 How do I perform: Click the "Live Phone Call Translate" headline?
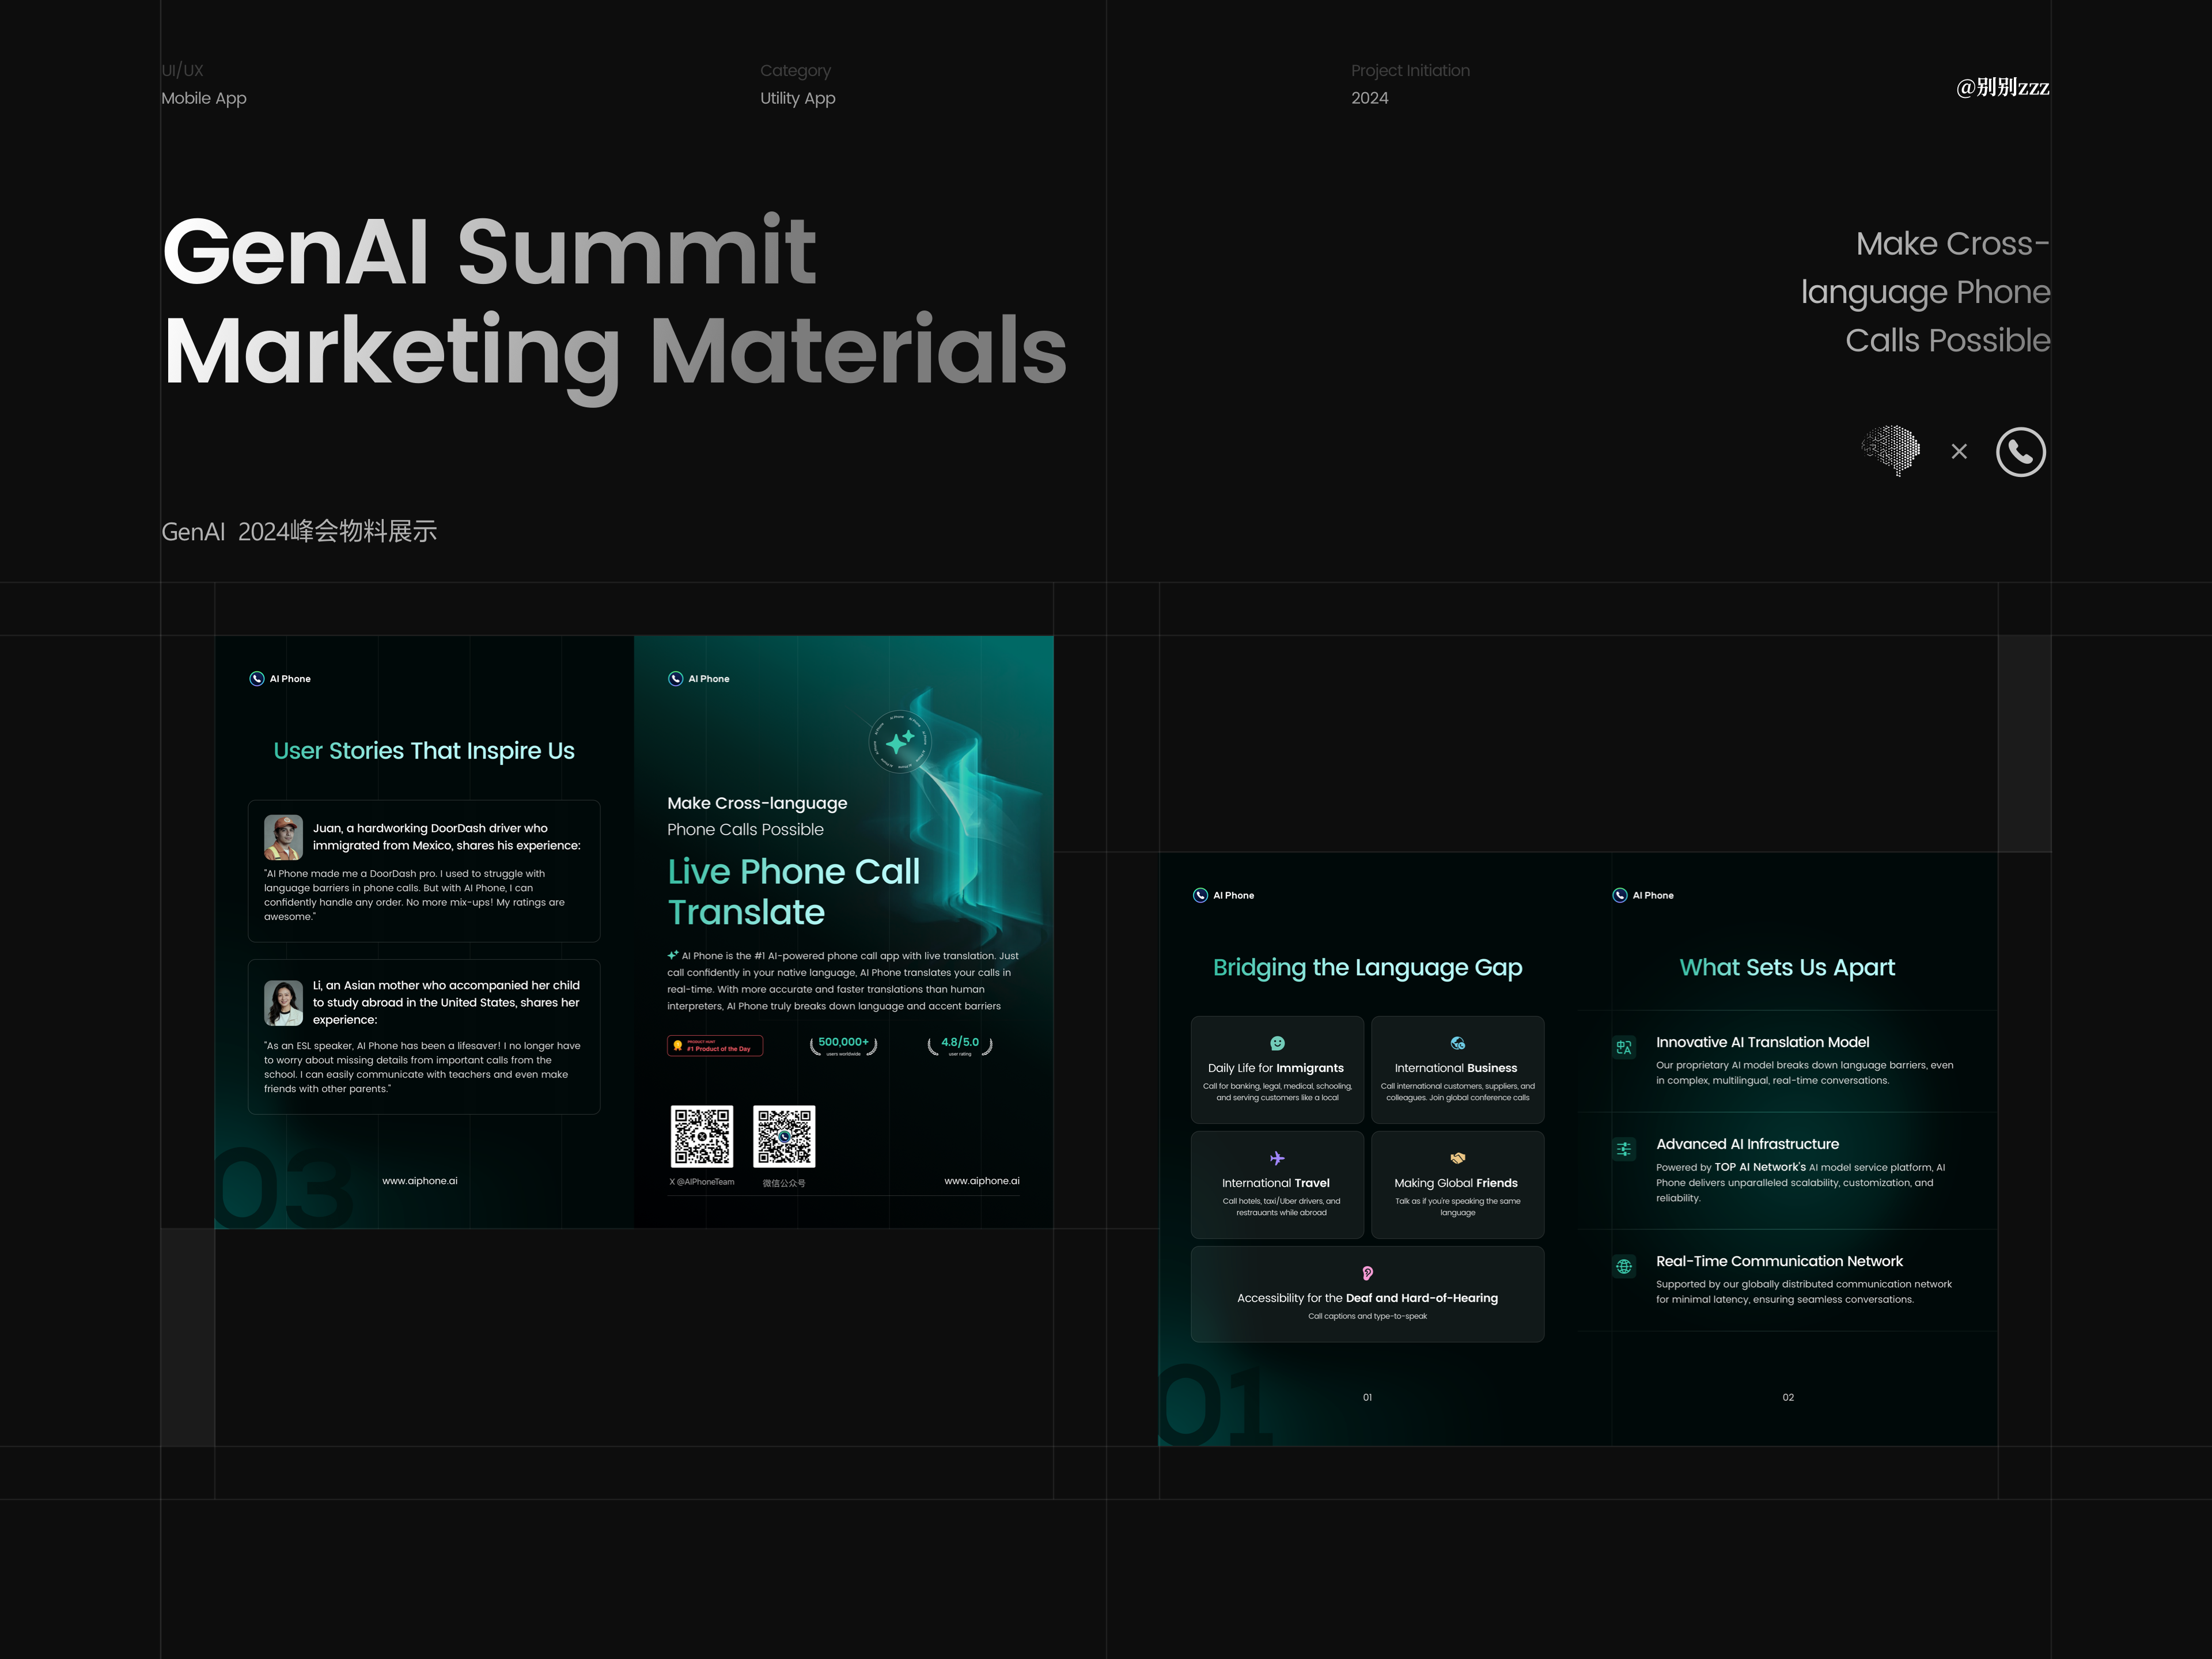(794, 892)
